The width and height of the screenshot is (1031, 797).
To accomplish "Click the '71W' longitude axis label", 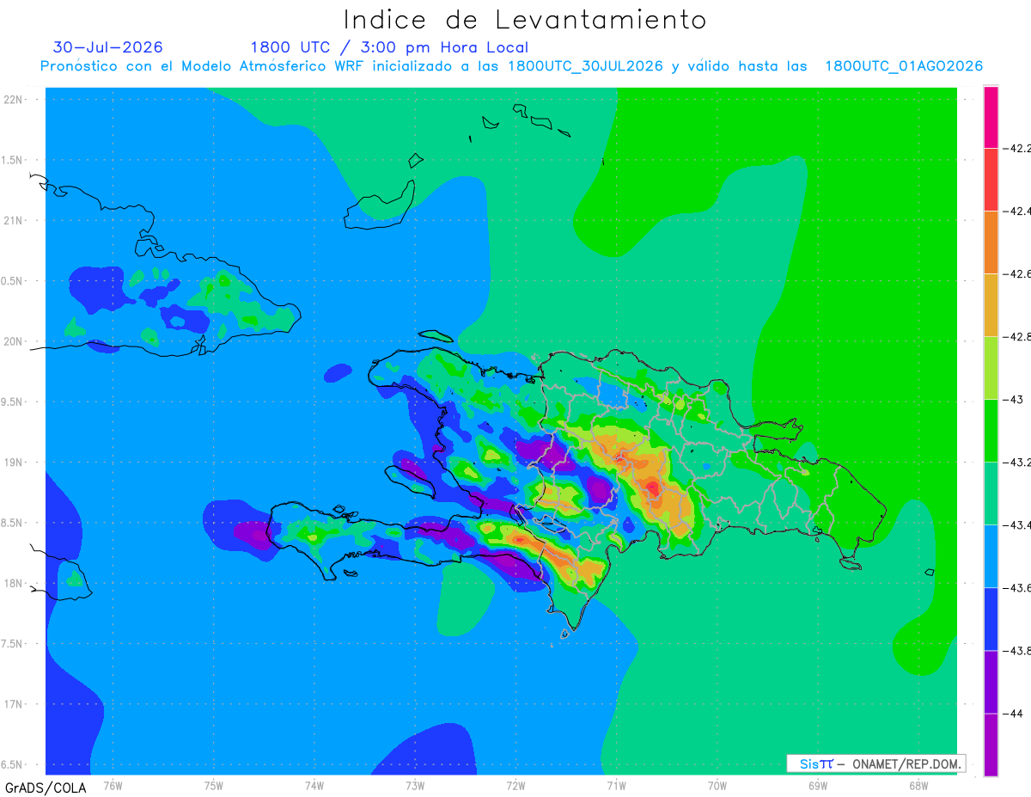I will pyautogui.click(x=616, y=785).
